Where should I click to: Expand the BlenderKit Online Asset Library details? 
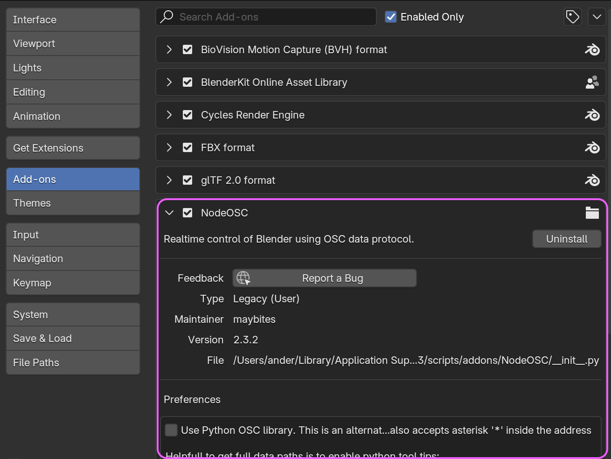pyautogui.click(x=169, y=82)
